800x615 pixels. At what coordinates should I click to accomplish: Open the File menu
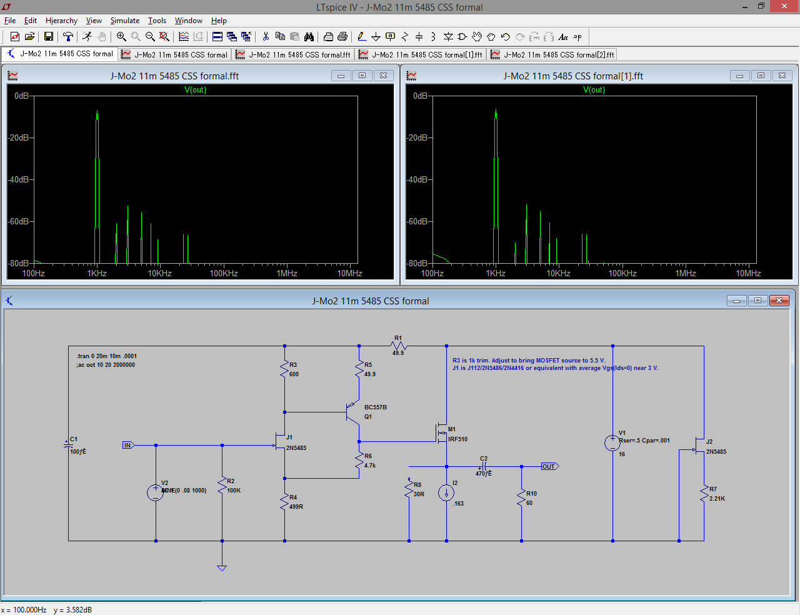point(10,21)
